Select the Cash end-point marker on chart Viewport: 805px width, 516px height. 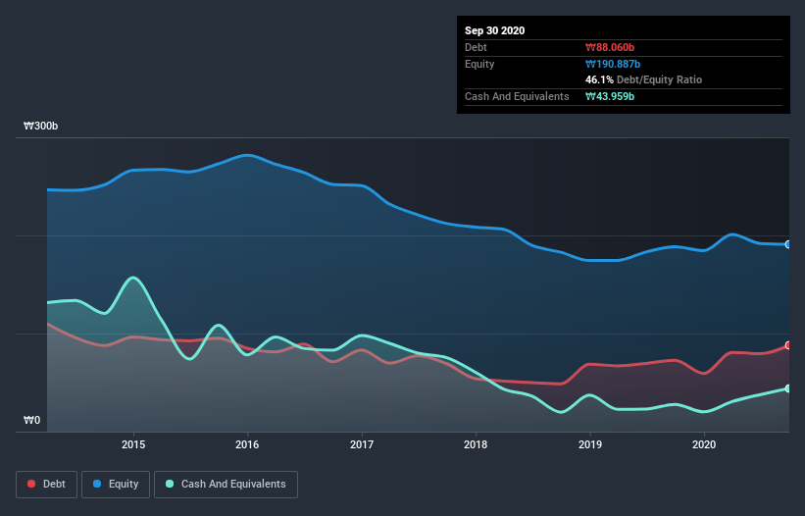(788, 388)
